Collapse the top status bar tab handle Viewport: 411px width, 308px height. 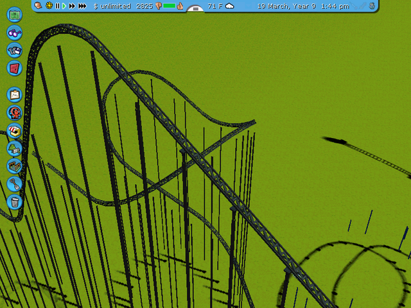pyautogui.click(x=195, y=8)
